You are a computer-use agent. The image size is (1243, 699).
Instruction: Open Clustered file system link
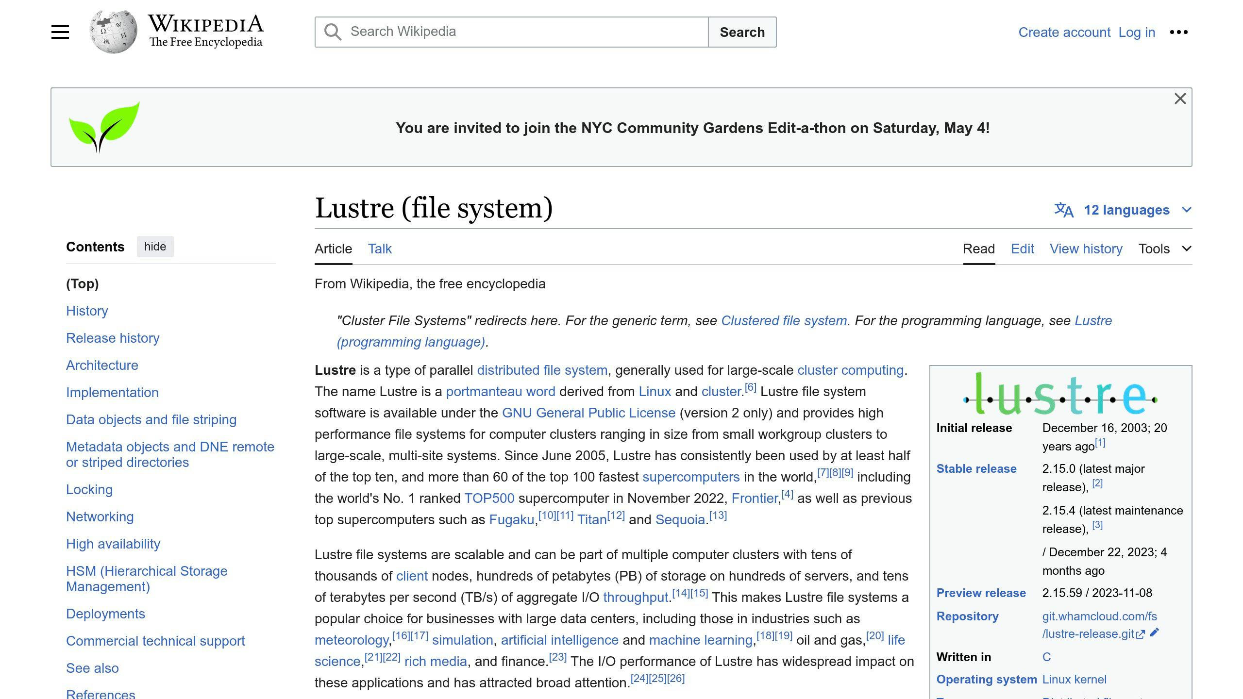784,320
